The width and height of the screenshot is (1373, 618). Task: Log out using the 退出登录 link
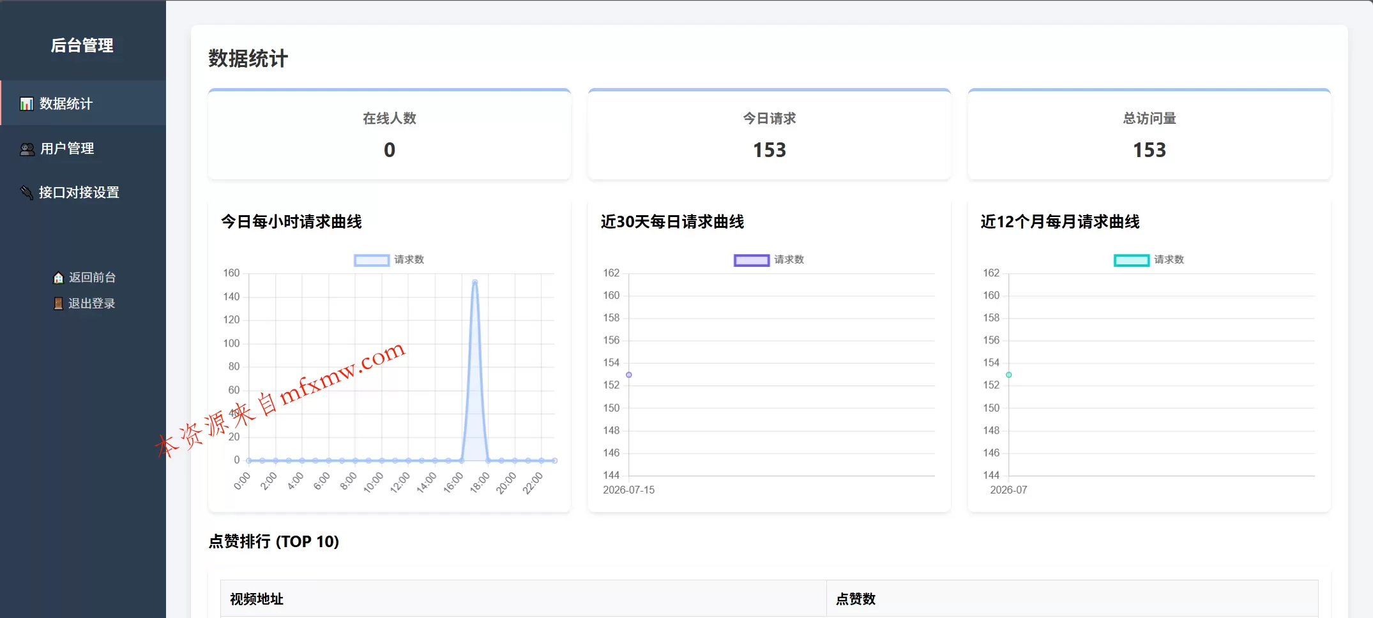pyautogui.click(x=84, y=304)
